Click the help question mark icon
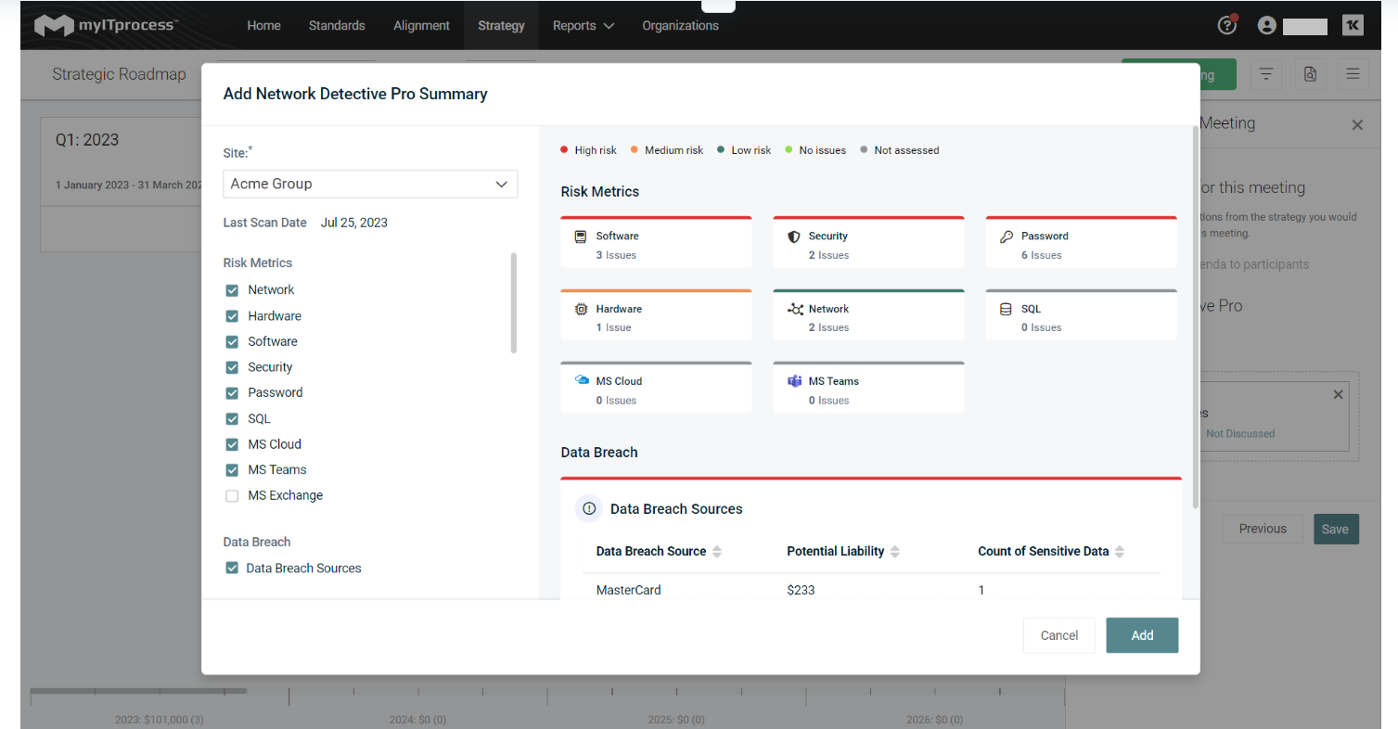Image resolution: width=1398 pixels, height=729 pixels. (1226, 26)
